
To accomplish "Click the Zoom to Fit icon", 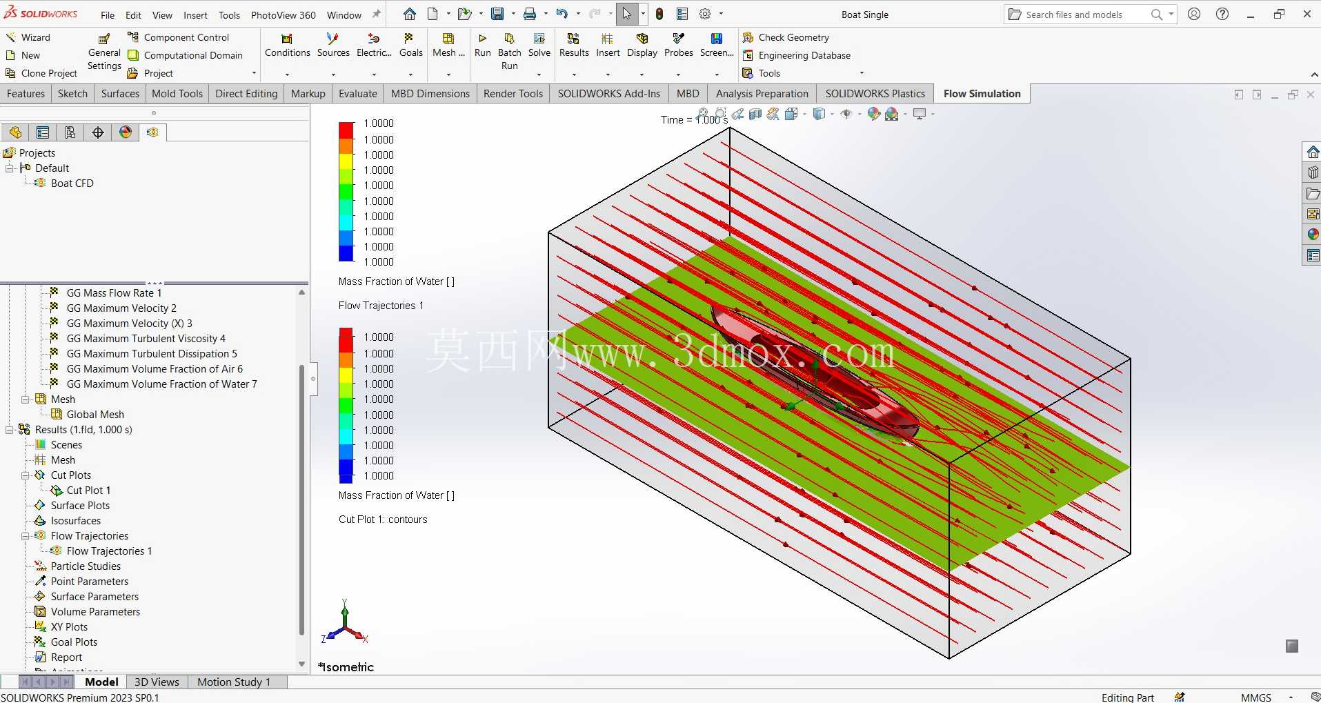I will [703, 114].
